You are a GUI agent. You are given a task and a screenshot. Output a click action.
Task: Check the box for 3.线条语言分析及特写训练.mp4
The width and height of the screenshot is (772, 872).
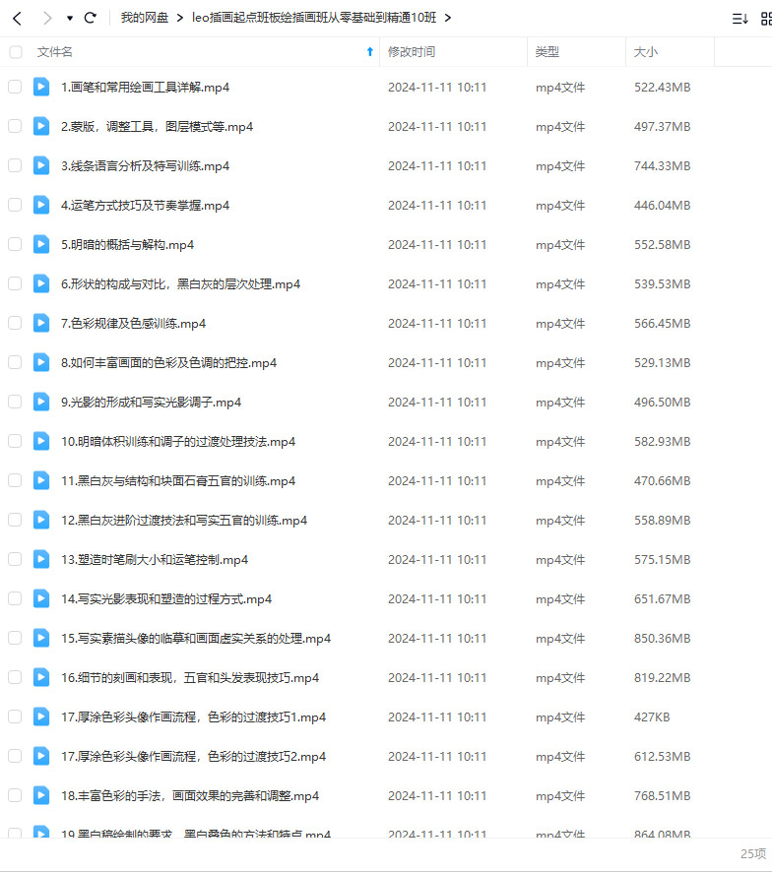(15, 165)
